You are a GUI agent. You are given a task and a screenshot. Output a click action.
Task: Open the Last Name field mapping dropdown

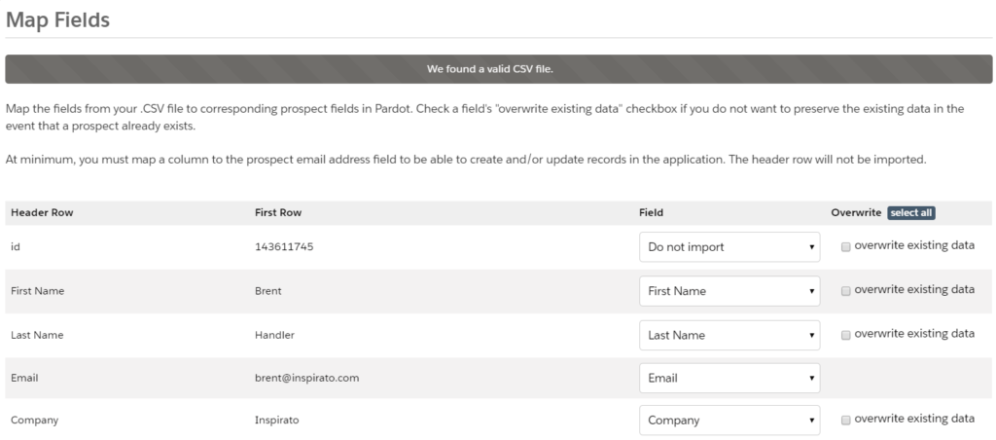click(x=729, y=335)
